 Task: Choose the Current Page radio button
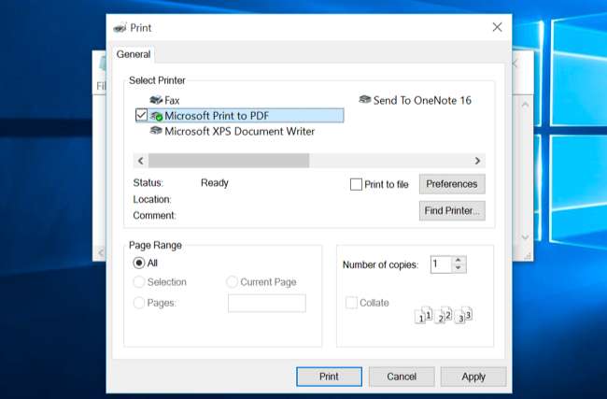[x=232, y=282]
